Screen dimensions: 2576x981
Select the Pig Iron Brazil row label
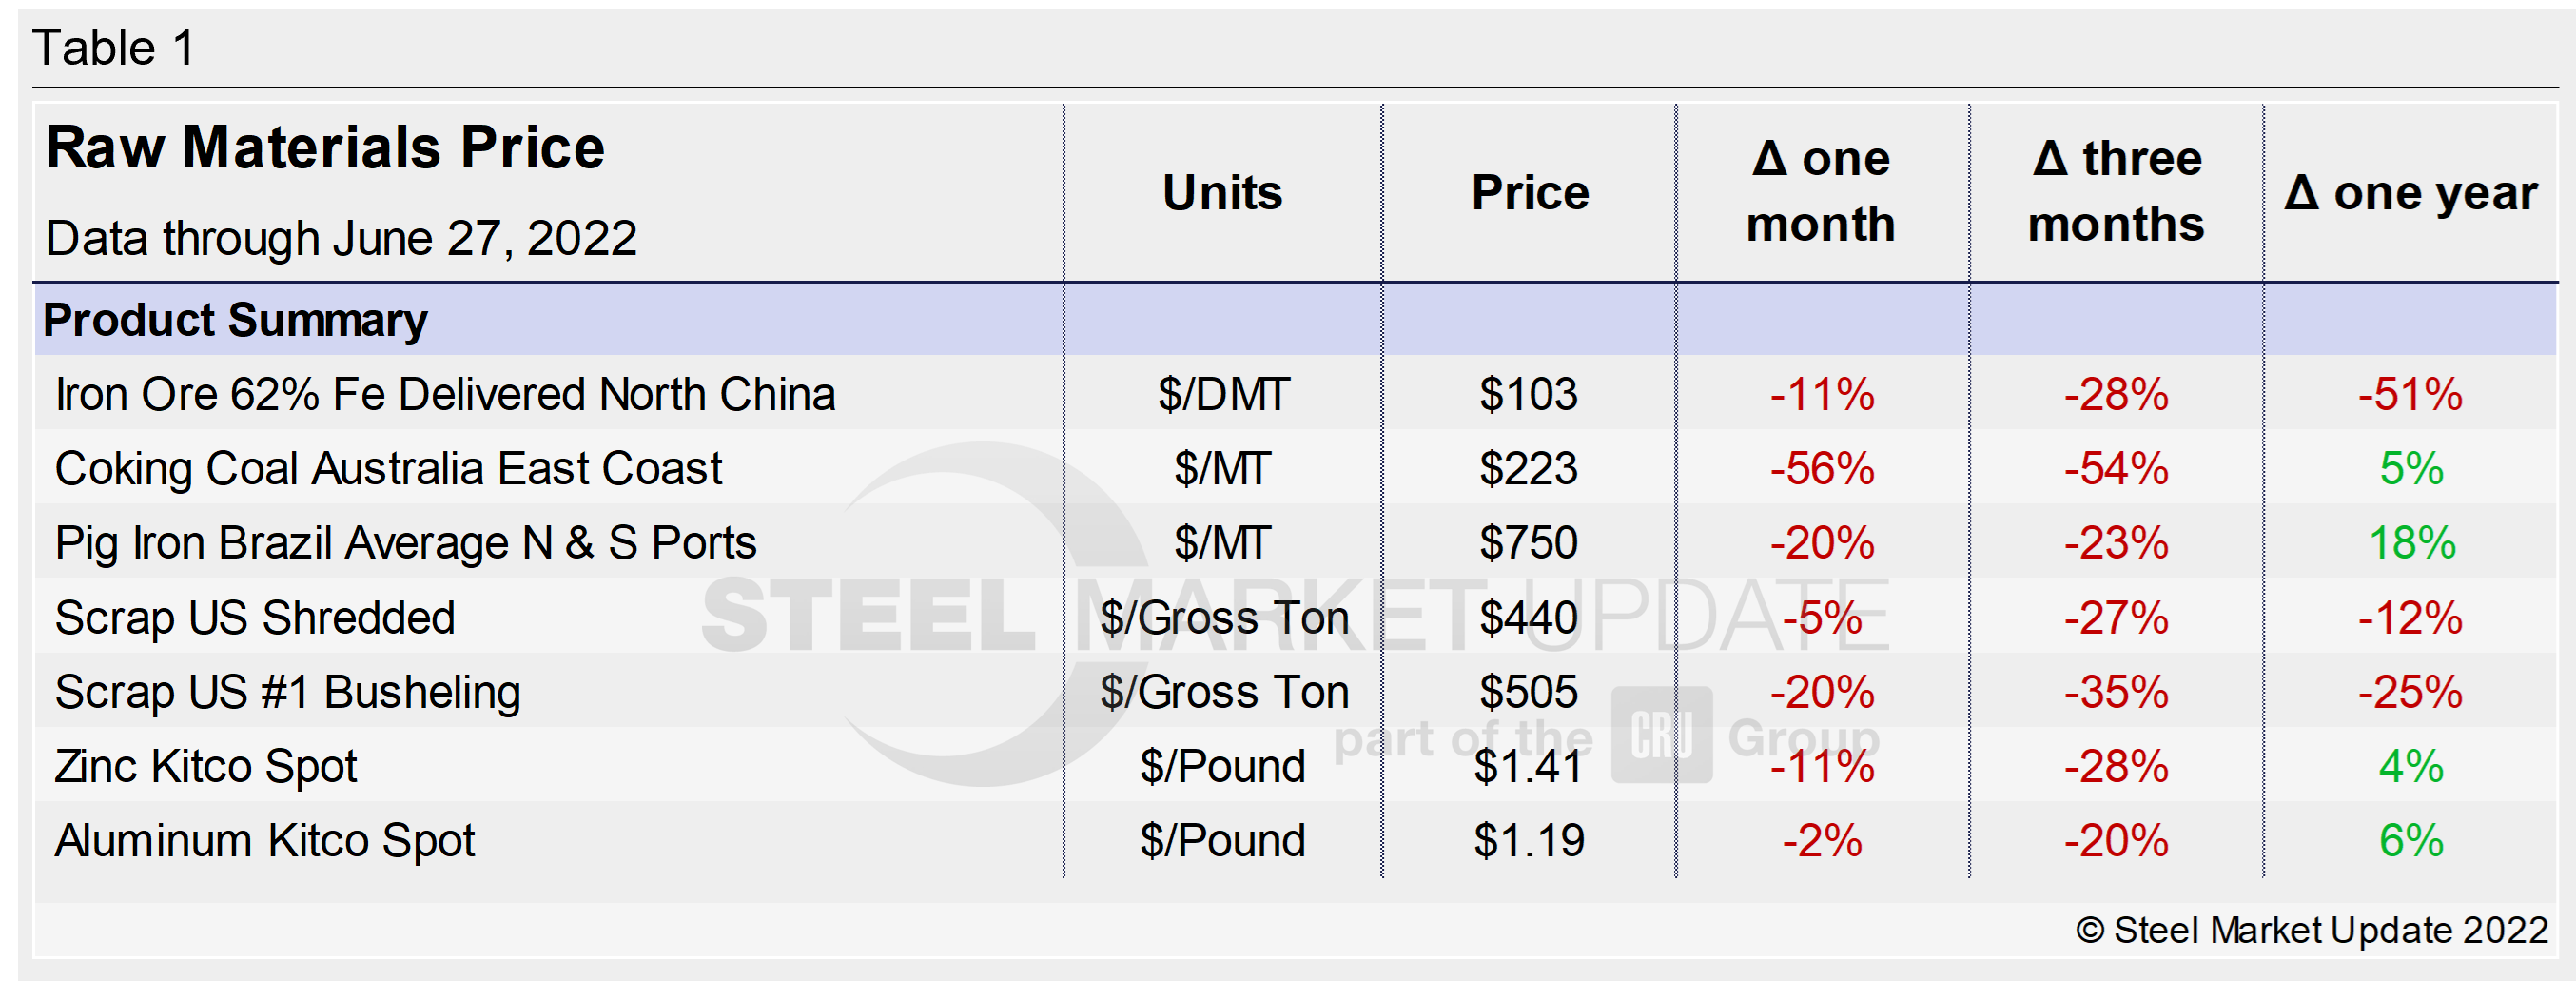click(x=405, y=543)
